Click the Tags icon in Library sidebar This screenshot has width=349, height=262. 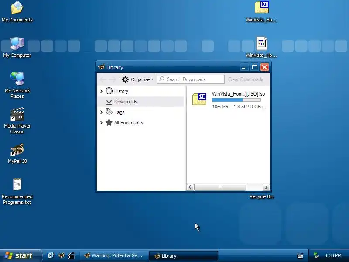(x=109, y=112)
